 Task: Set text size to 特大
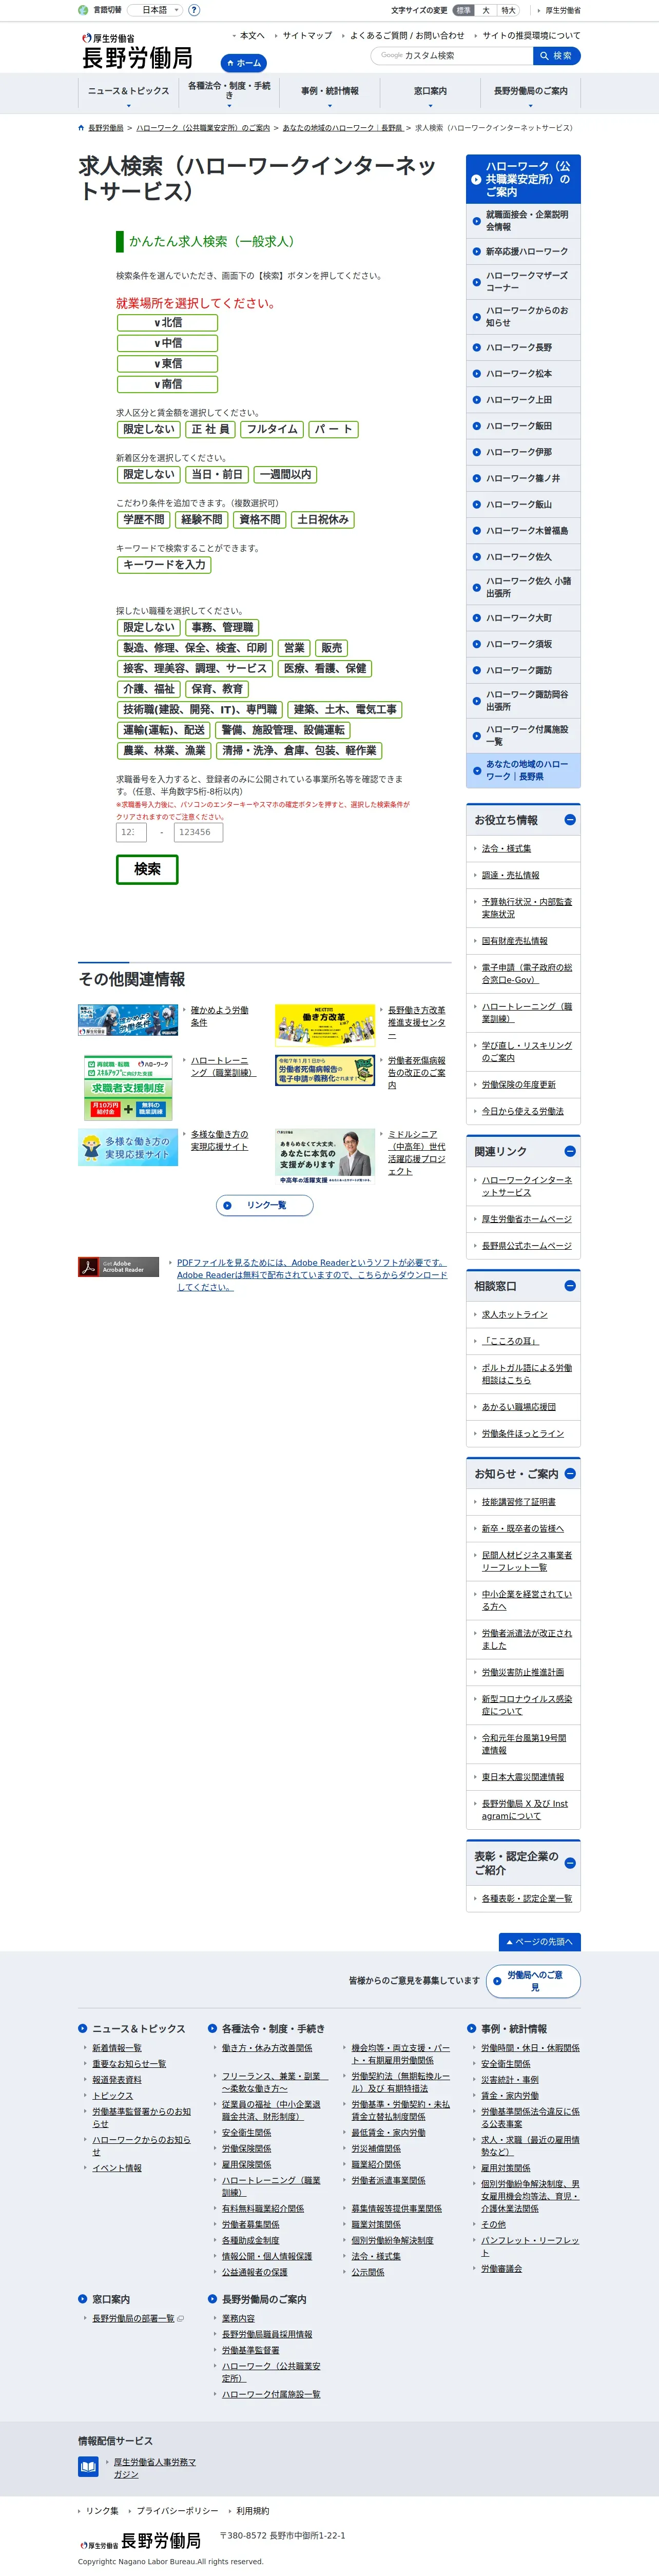pyautogui.click(x=508, y=10)
